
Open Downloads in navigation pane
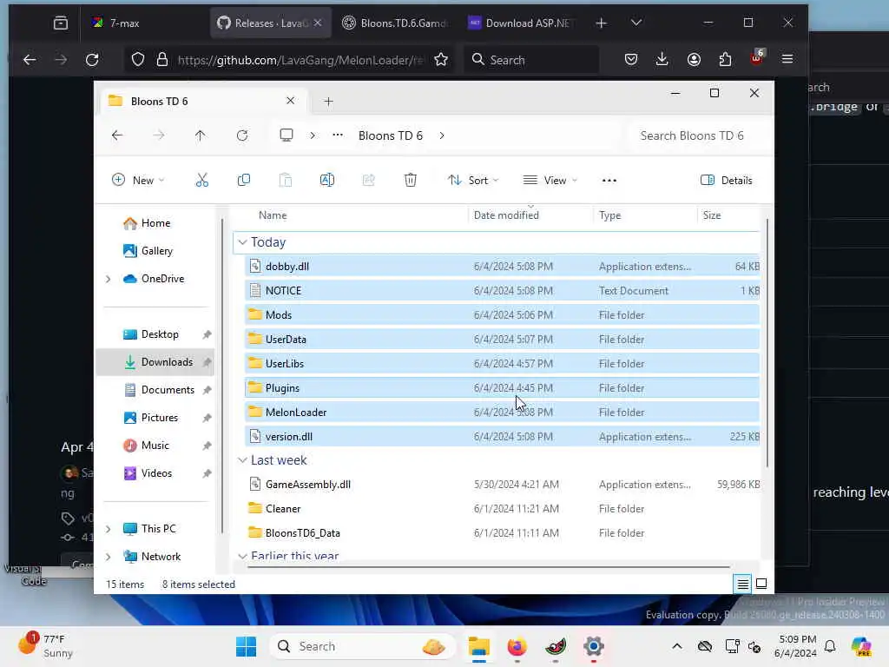156,362
